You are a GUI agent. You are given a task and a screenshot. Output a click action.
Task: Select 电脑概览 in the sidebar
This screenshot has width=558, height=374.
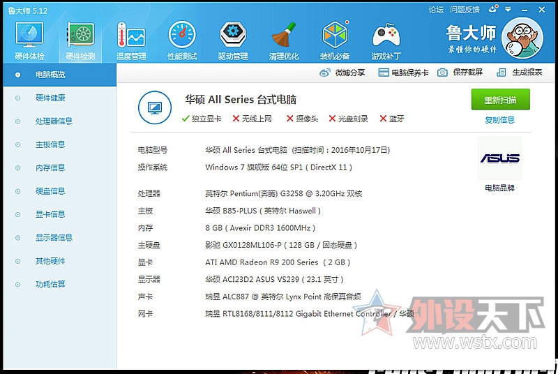click(60, 75)
